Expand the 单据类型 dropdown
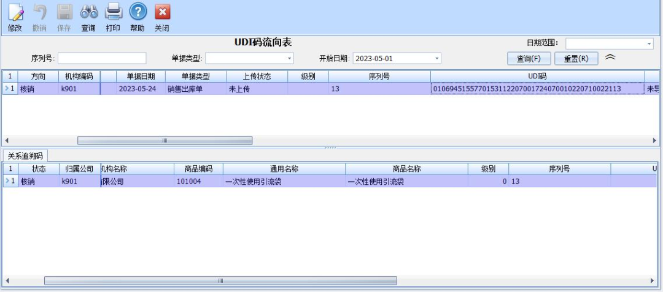Screen dimensions: 663x292 [290, 59]
